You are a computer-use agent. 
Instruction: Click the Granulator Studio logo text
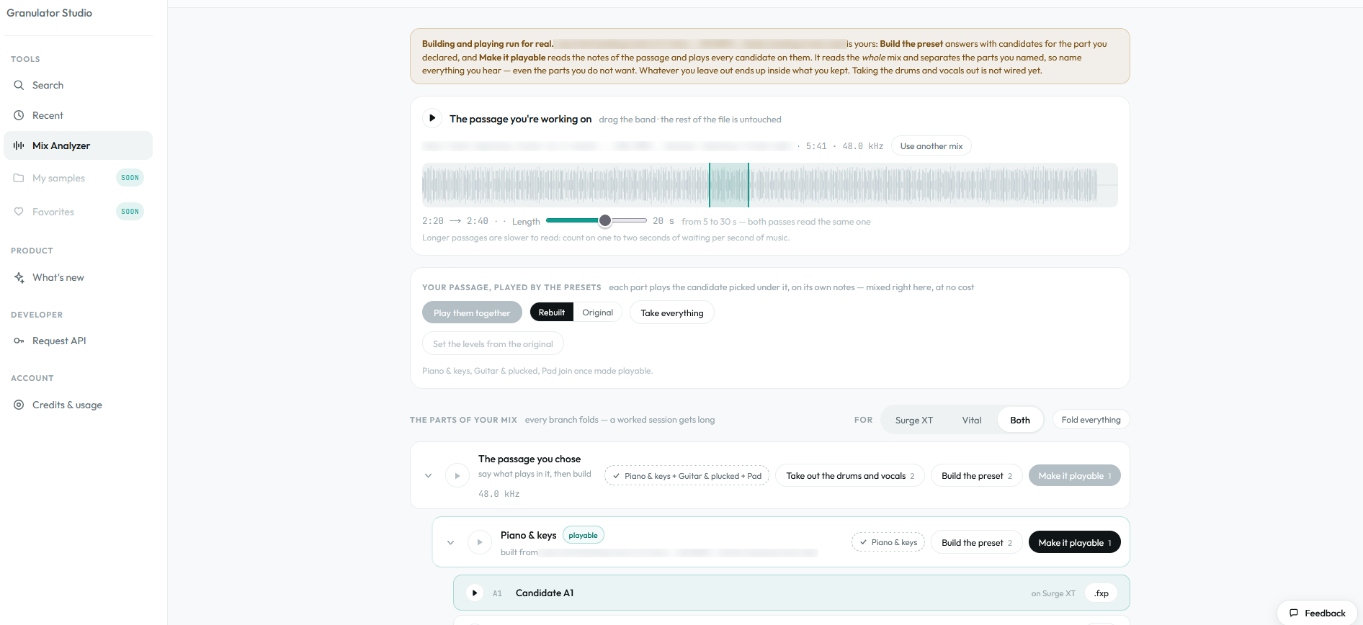point(50,13)
